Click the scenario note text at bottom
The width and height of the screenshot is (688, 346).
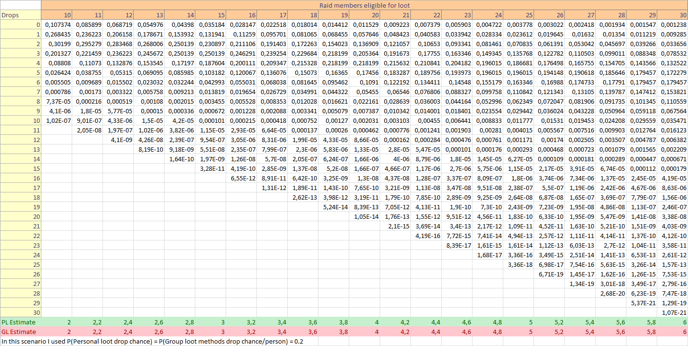pos(152,341)
